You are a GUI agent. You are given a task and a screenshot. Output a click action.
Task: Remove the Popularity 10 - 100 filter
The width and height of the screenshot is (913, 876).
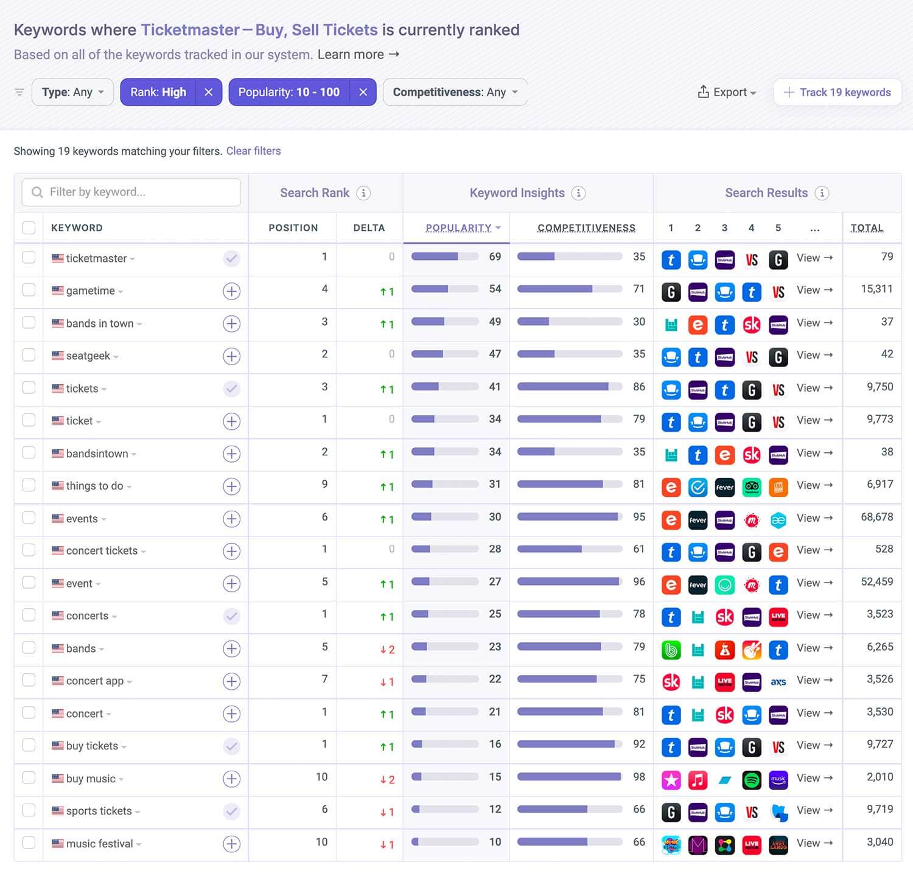point(363,92)
